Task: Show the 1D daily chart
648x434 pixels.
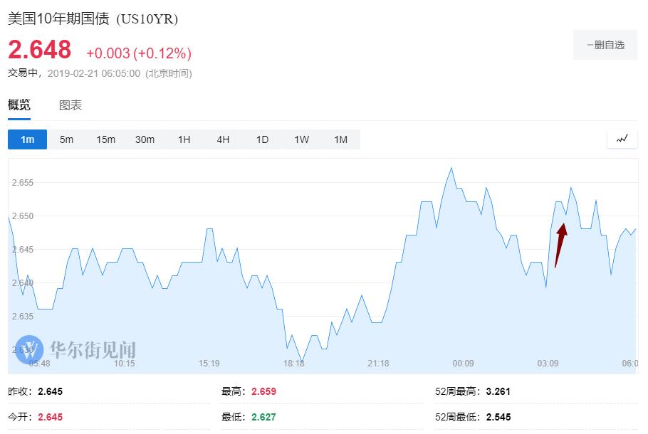Action: pos(262,139)
